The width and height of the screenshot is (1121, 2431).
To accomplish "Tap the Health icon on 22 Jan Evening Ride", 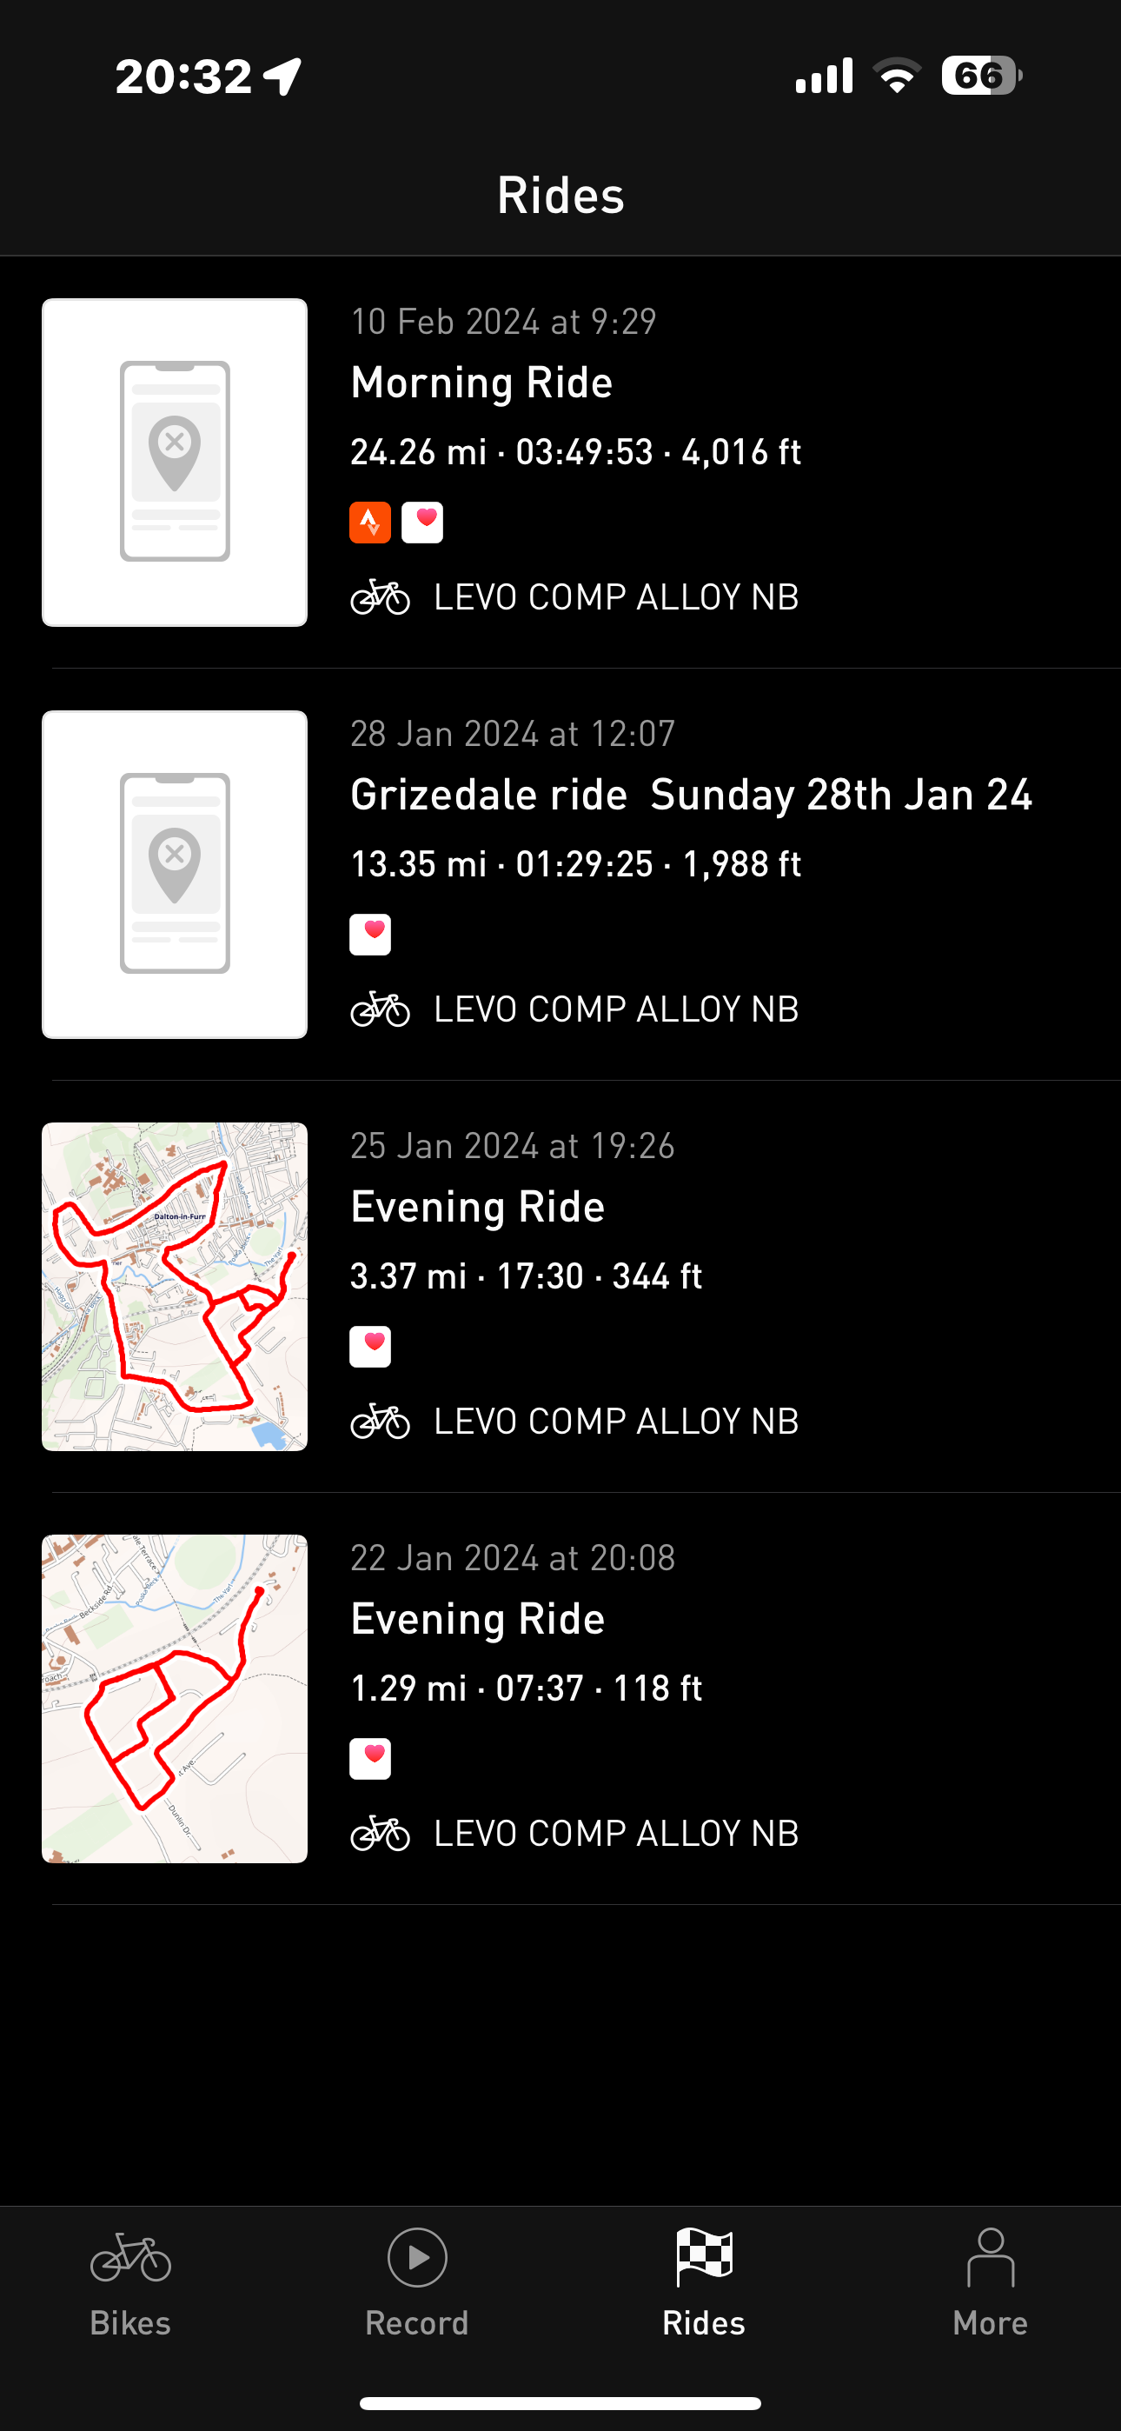I will tap(370, 1759).
